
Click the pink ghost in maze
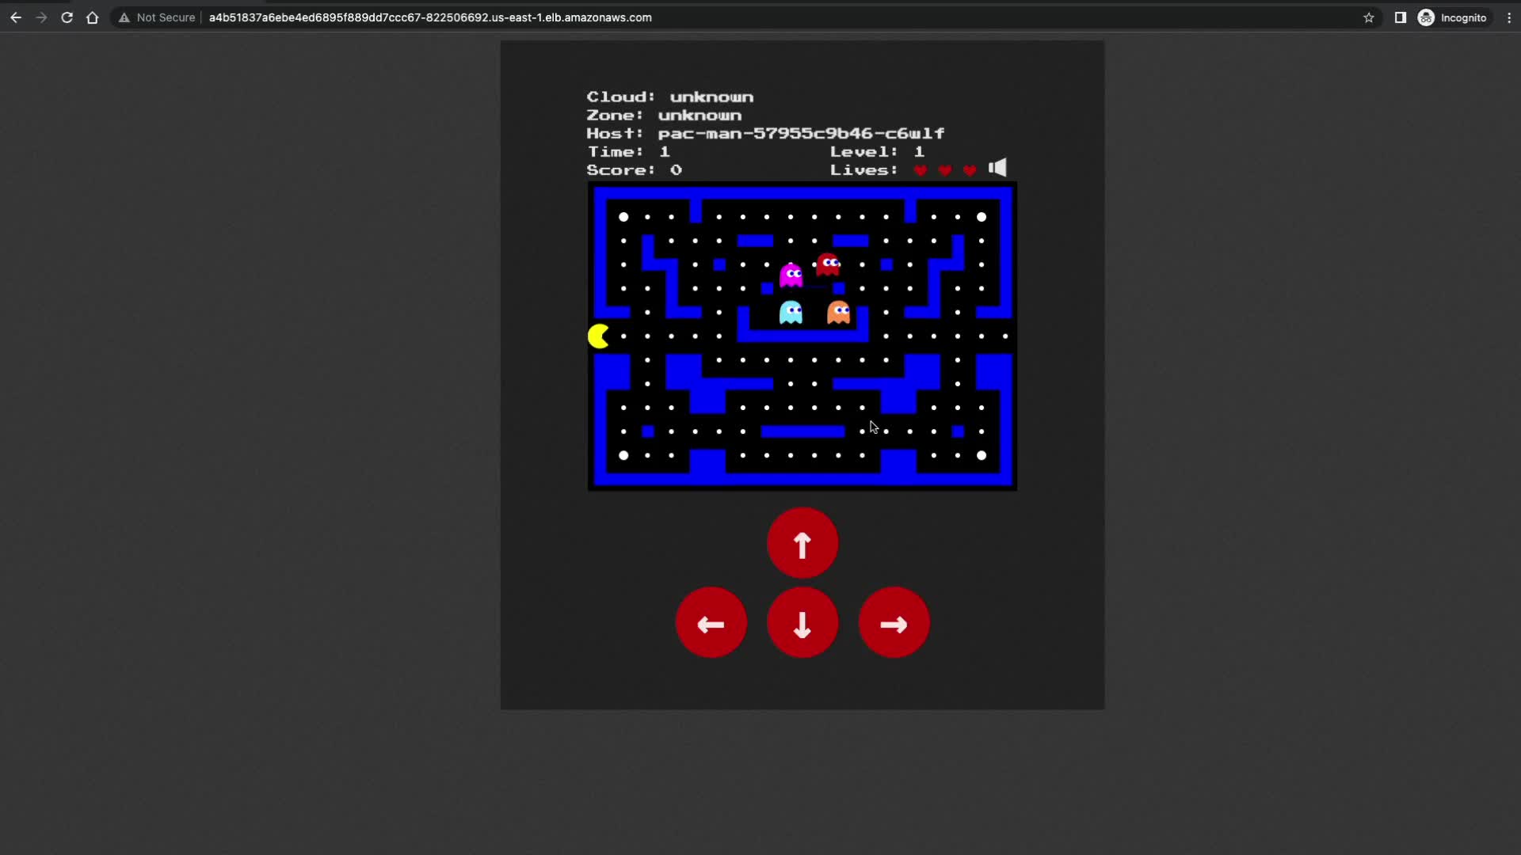791,275
